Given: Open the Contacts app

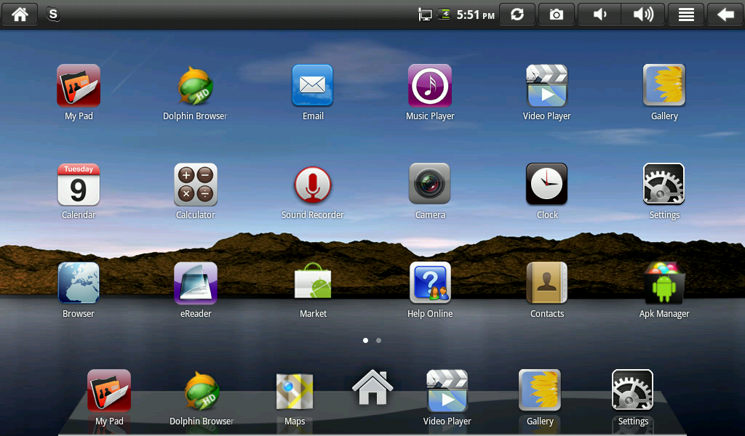Looking at the screenshot, I should pos(547,283).
